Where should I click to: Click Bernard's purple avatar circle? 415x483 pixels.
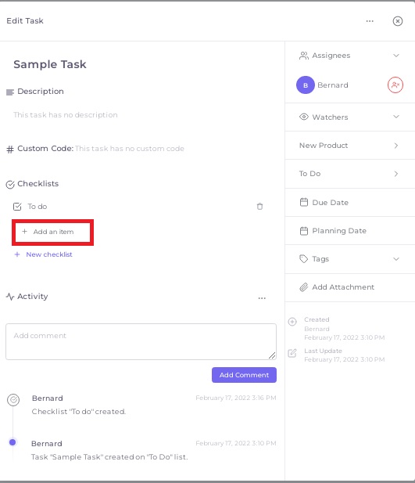305,85
